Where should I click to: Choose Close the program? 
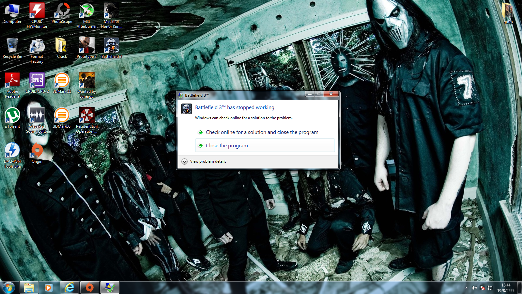coord(265,145)
